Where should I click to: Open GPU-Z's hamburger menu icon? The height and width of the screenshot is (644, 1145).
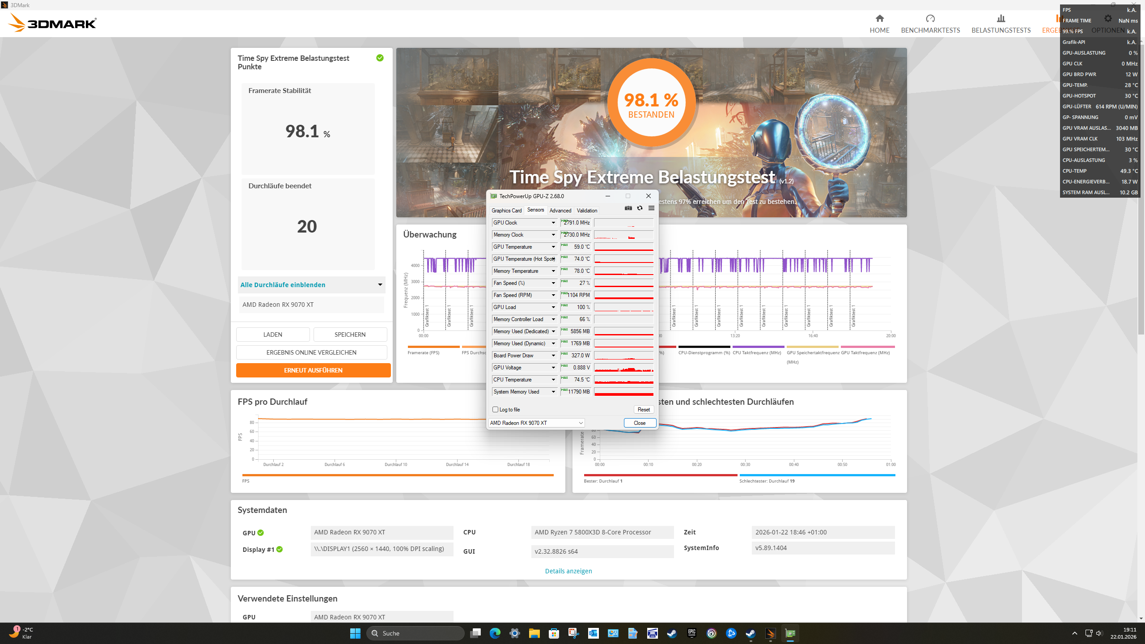(x=652, y=208)
